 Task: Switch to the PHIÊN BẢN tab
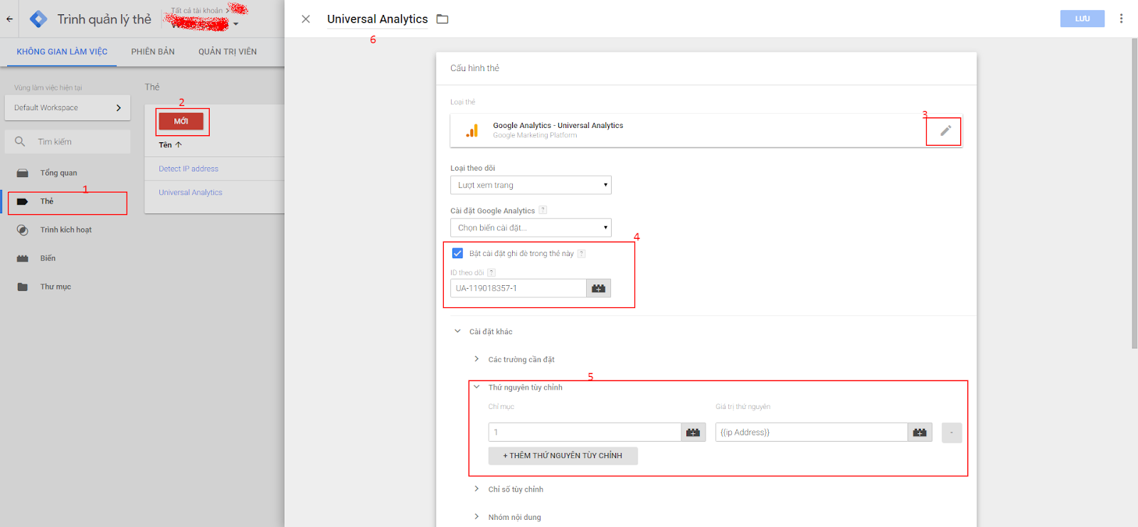pos(153,52)
